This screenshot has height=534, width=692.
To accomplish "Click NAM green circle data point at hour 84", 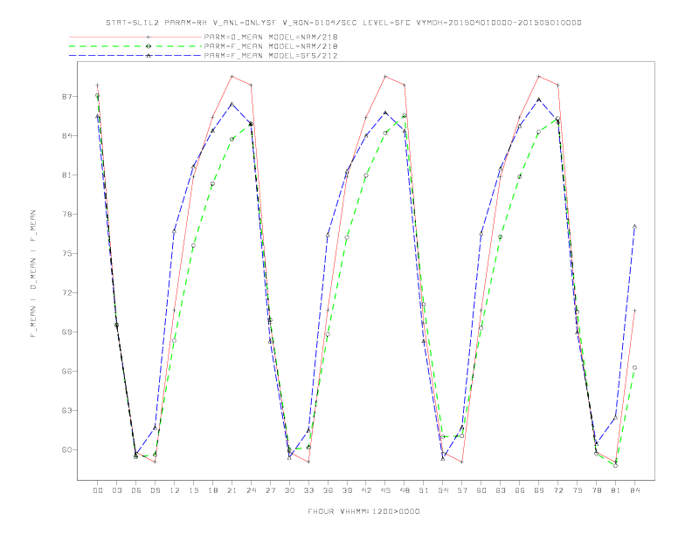I will (x=634, y=367).
